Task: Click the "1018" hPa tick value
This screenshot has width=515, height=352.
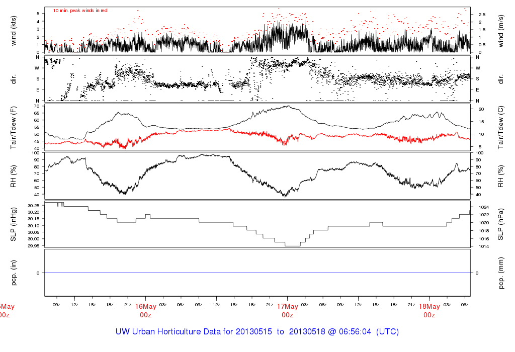Action: [484, 231]
